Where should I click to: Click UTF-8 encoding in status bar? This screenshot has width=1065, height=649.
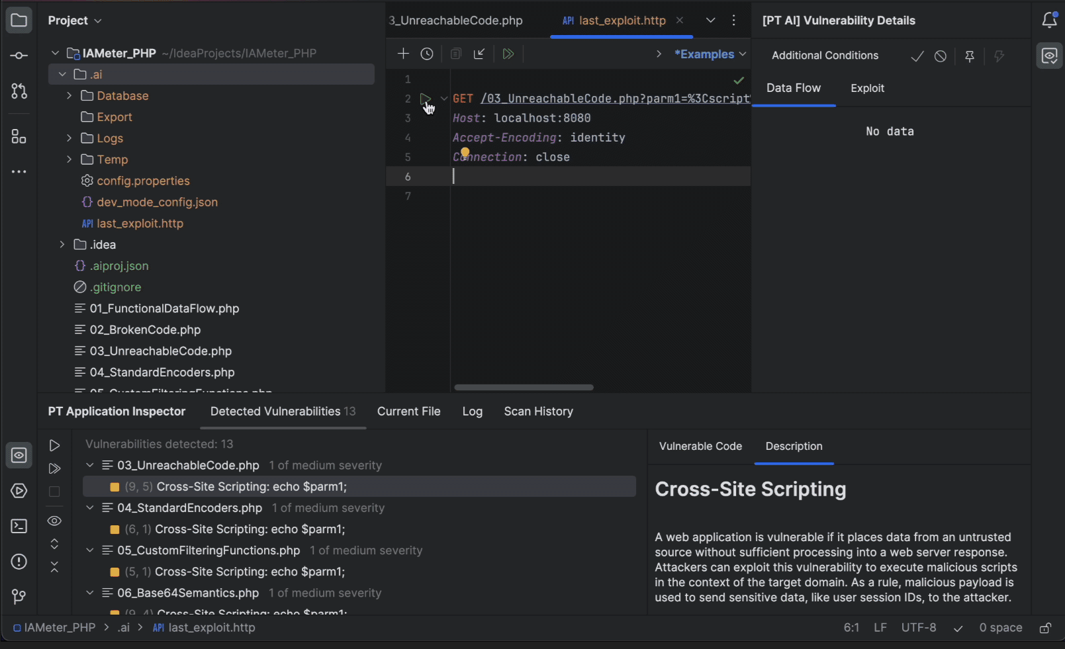click(x=919, y=628)
